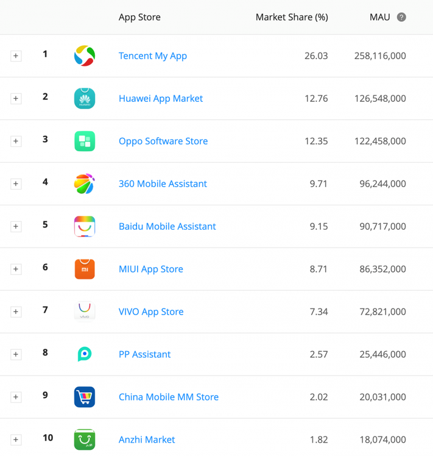
Task: Open the VIVO App Store link
Action: [151, 312]
